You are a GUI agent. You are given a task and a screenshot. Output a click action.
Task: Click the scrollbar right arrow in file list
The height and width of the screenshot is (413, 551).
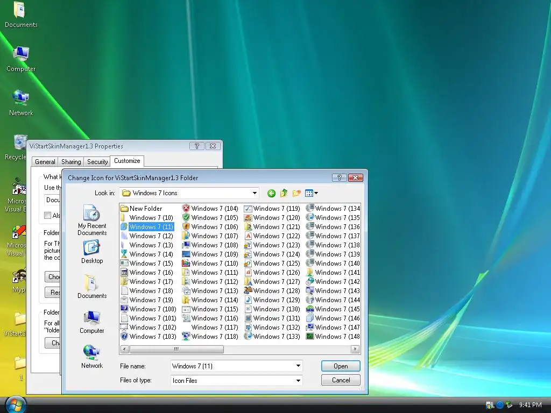(355, 349)
